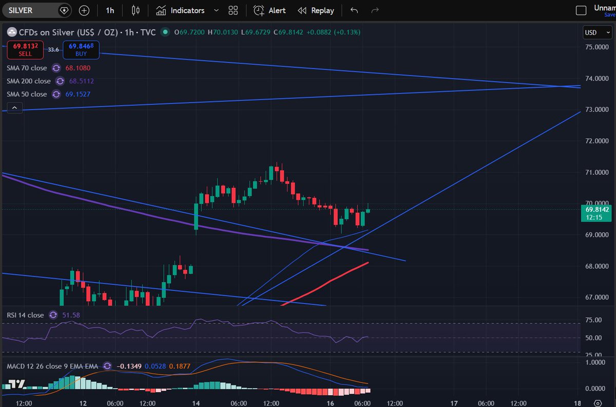
Task: Click the 72.0000 price scale label
Action: tap(597, 141)
